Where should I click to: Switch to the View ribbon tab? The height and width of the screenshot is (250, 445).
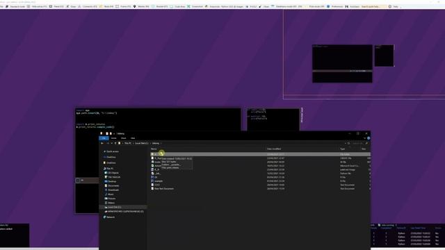(133, 138)
